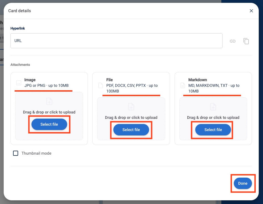Click the copy icon next to the hyperlink
Screen dimensions: 263x204
coord(246,41)
